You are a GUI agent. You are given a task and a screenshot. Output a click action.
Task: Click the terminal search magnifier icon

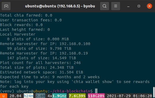click(x=105, y=6)
